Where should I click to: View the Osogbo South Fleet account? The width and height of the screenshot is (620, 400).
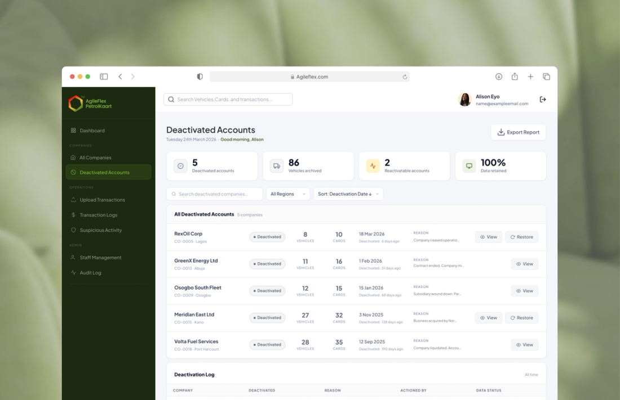(x=524, y=291)
